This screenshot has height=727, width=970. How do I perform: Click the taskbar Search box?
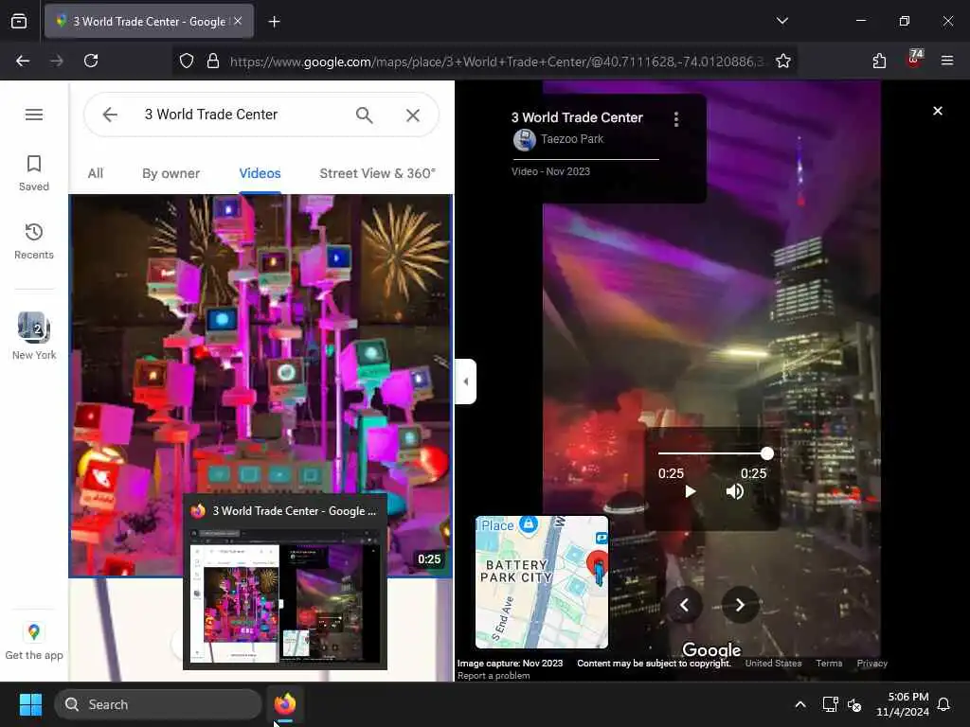click(158, 704)
